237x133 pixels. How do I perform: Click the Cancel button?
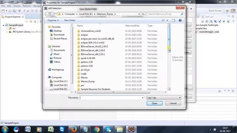coord(173,103)
